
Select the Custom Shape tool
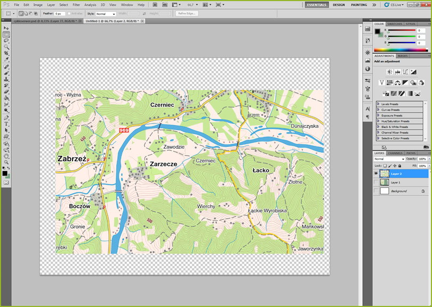click(x=6, y=137)
